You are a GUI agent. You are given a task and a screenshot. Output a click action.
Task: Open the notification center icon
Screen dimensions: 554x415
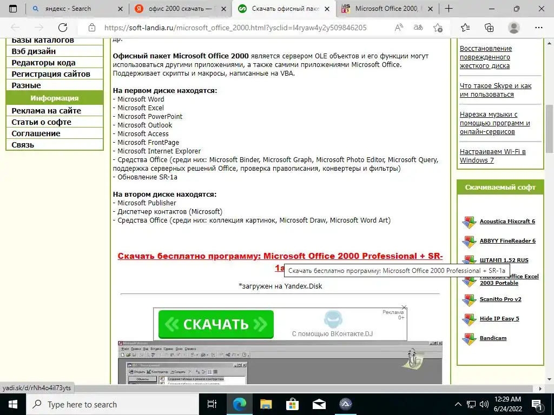537,404
